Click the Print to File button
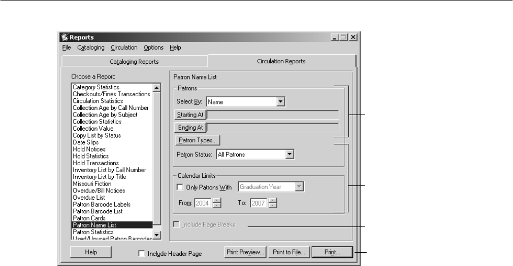 point(289,252)
